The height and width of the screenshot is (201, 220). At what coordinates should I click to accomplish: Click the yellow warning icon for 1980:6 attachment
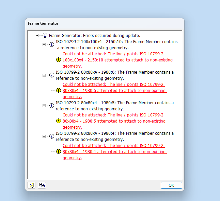coord(59,90)
